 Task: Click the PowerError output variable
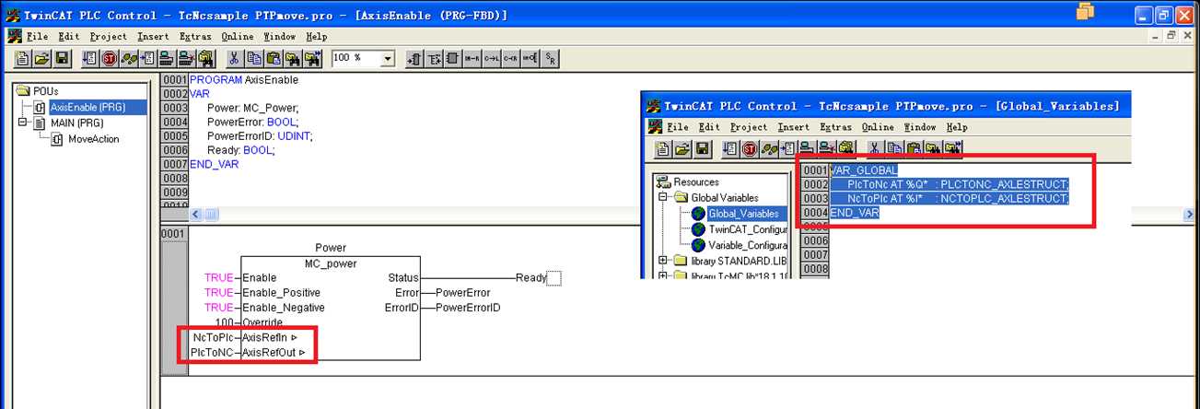(463, 293)
